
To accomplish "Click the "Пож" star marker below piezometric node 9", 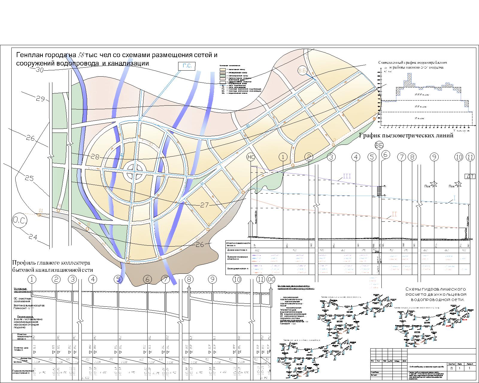I will point(434,184).
